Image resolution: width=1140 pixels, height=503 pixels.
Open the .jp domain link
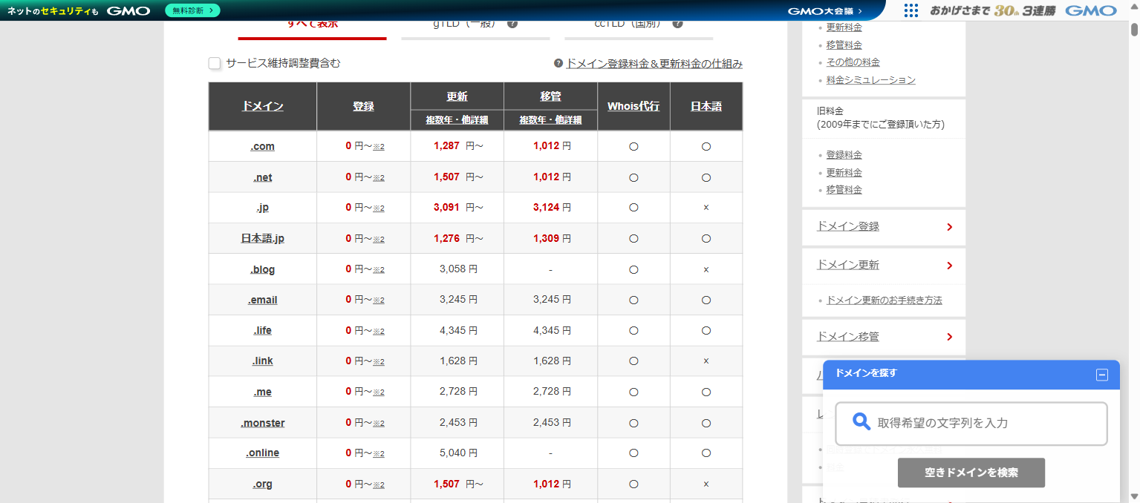(x=263, y=208)
